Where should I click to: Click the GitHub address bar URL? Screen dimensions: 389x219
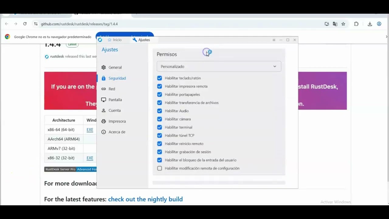point(79,24)
